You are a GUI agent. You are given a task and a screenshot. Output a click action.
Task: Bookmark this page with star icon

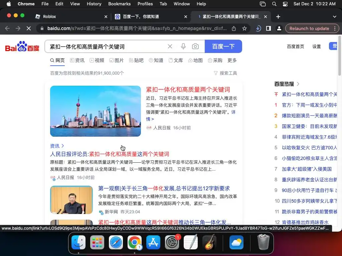pyautogui.click(x=244, y=29)
